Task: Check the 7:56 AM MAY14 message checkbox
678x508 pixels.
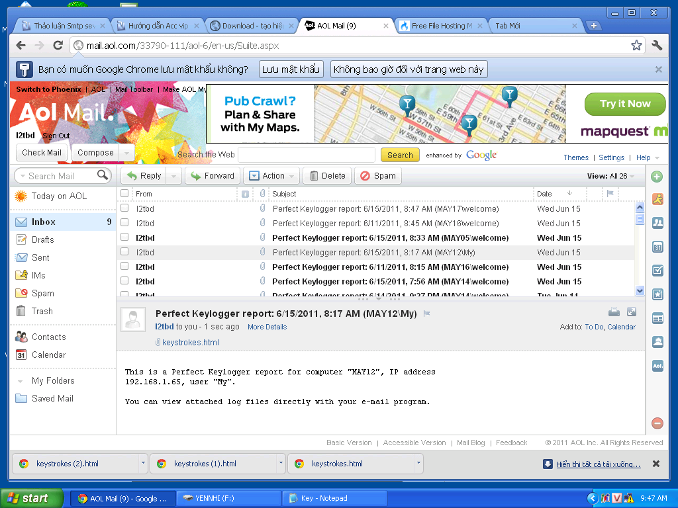Action: [x=124, y=280]
